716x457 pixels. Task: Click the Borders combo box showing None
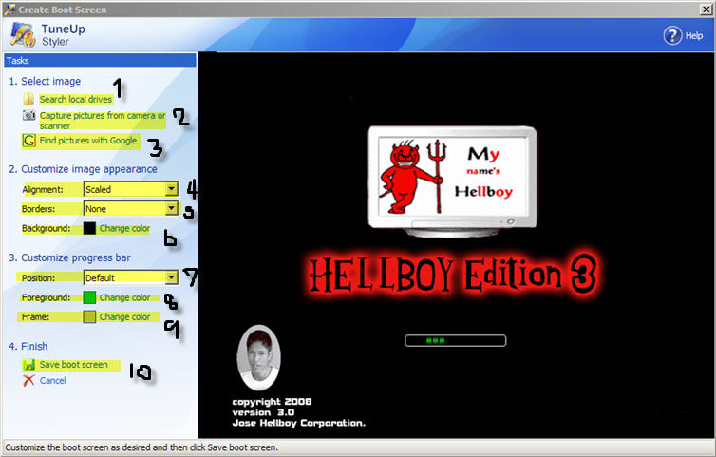click(x=131, y=208)
